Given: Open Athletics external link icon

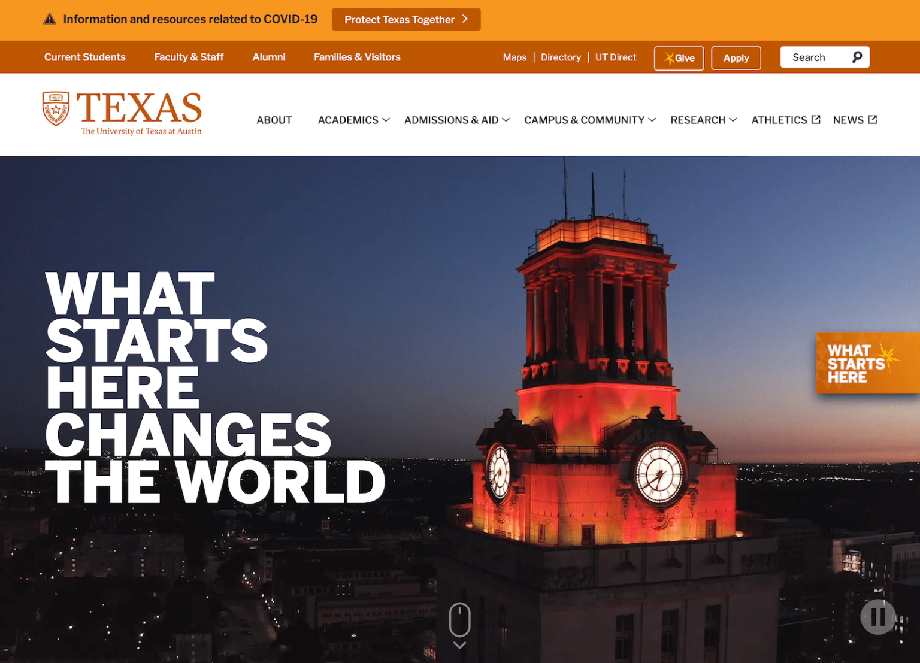Looking at the screenshot, I should [x=816, y=120].
